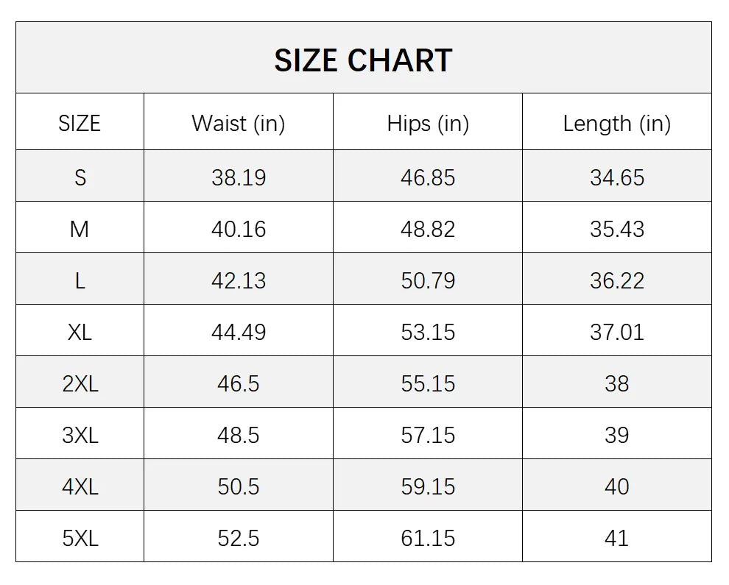Click length value 40 in 4XL row
Viewport: 729px width, 585px height.
tap(617, 486)
